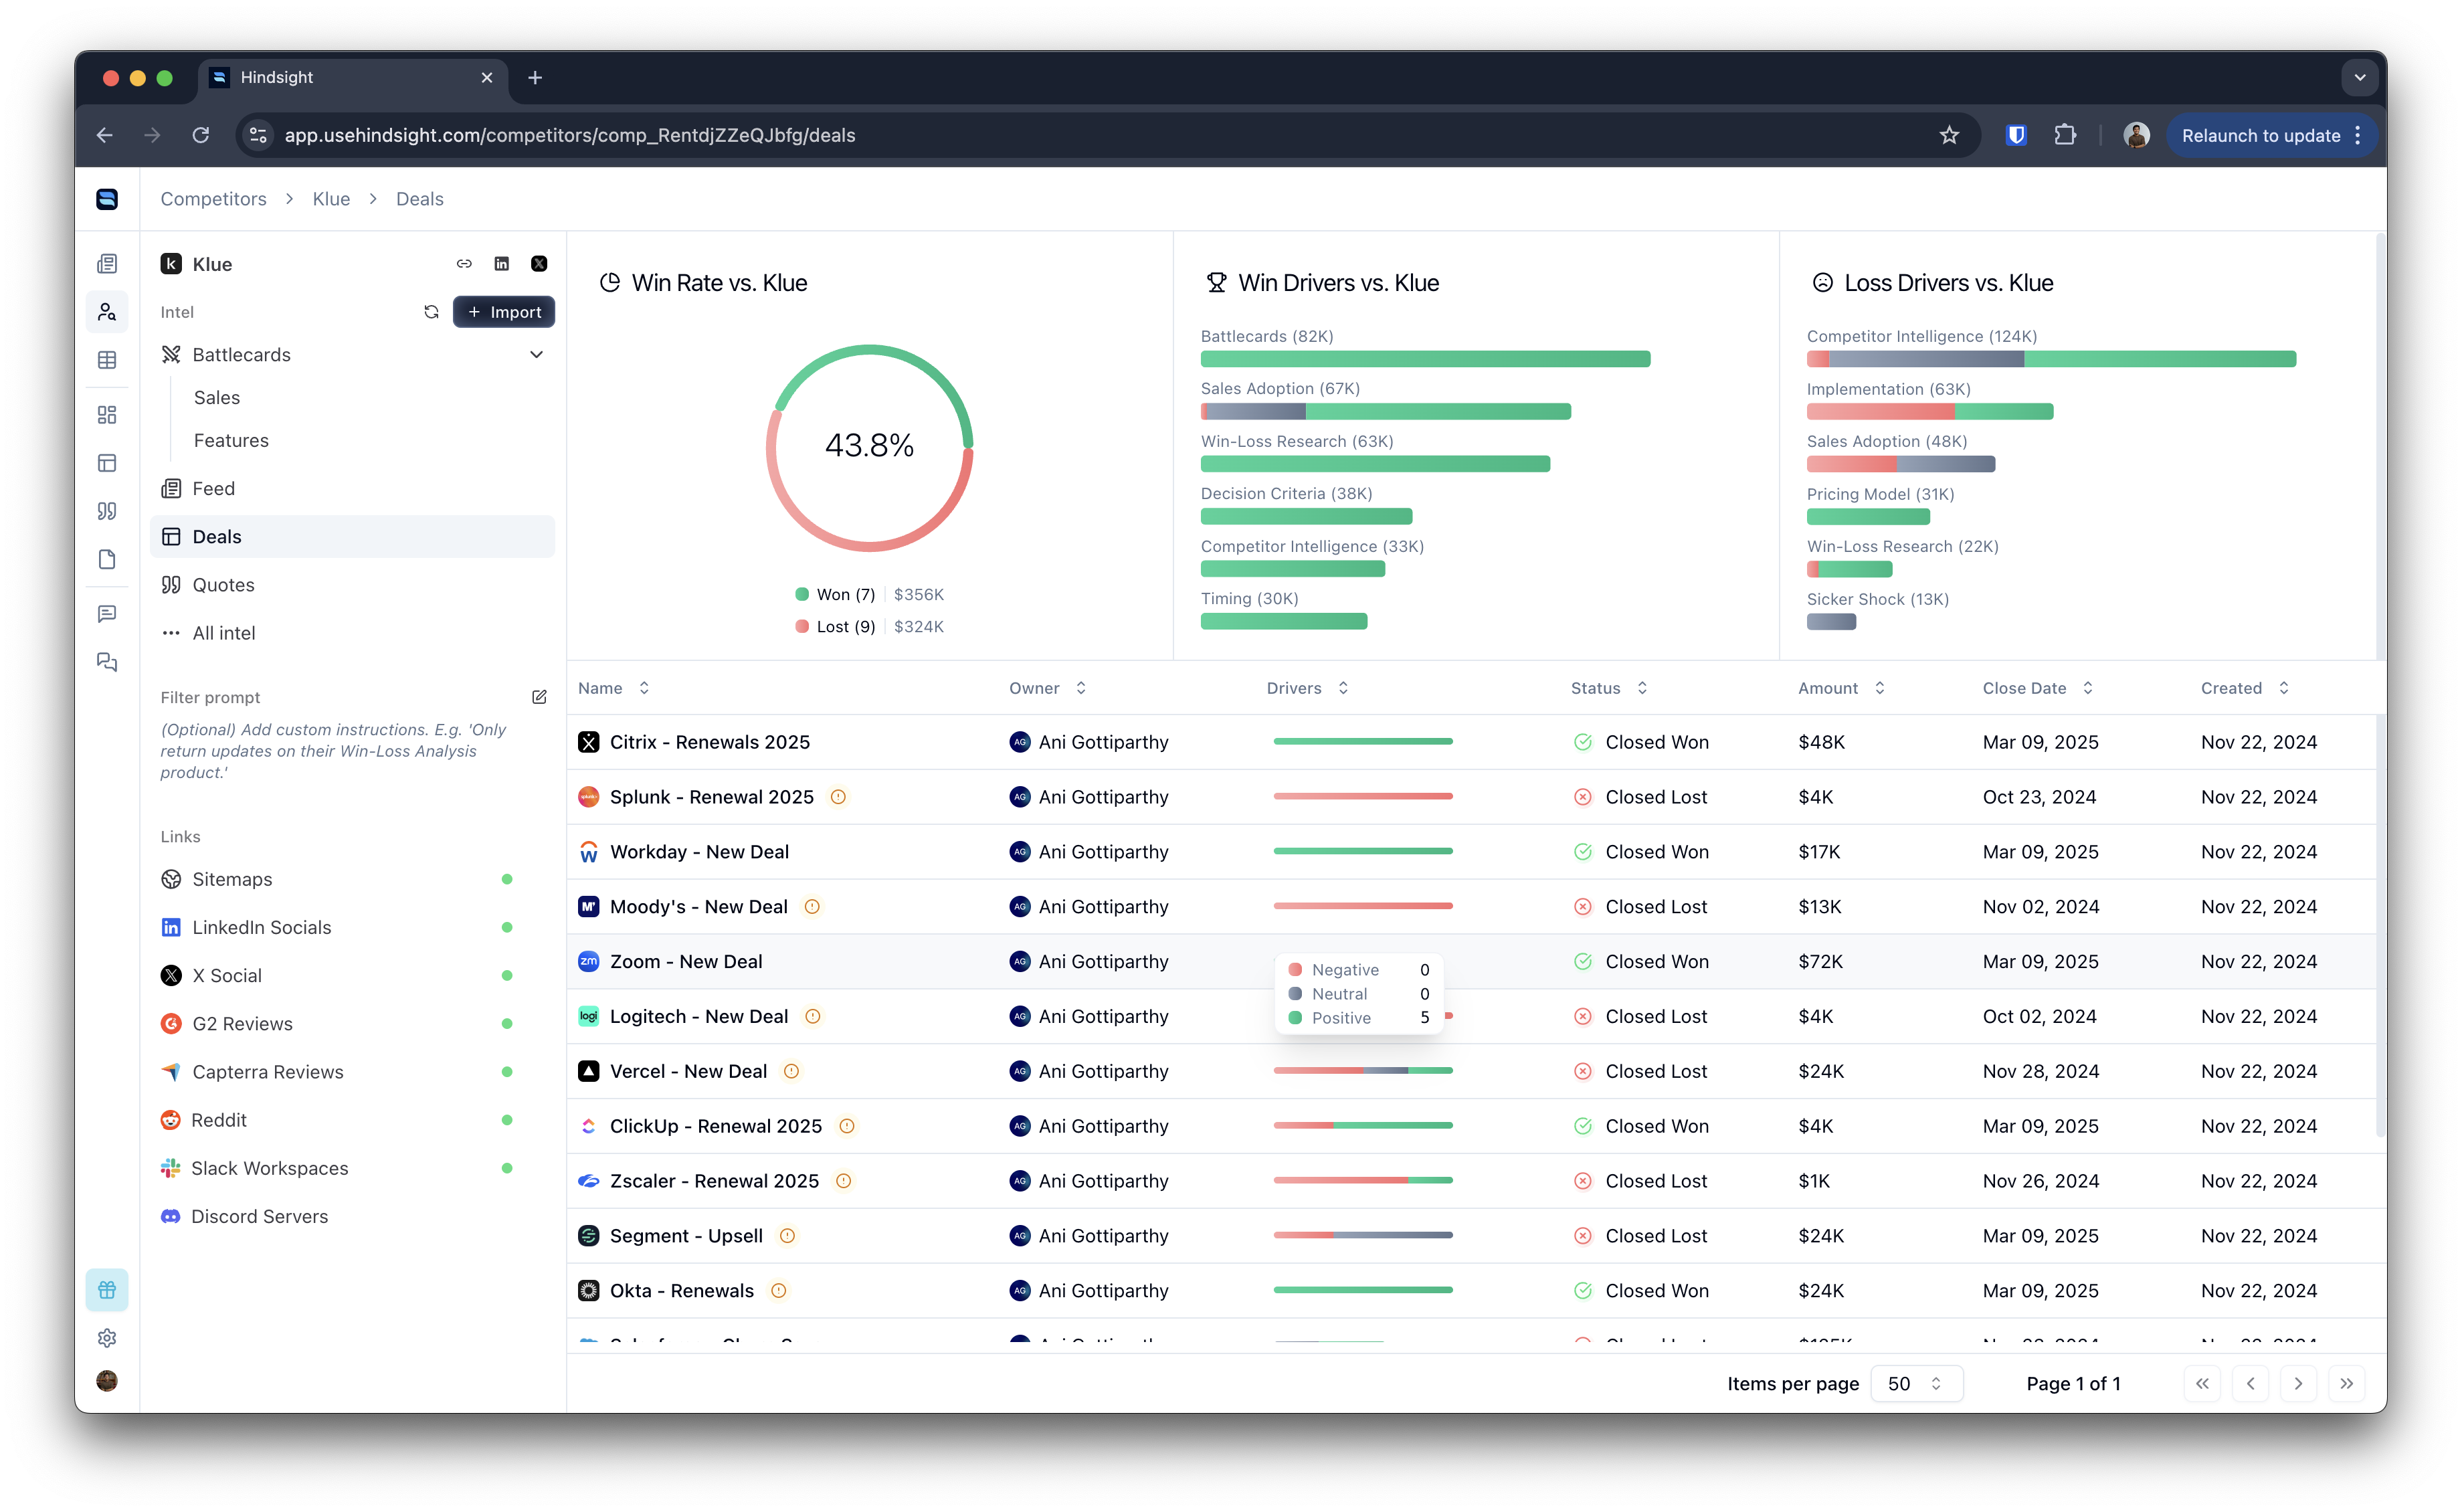This screenshot has height=1512, width=2462.
Task: Collapse the Battlecards section chevron
Action: pyautogui.click(x=537, y=355)
